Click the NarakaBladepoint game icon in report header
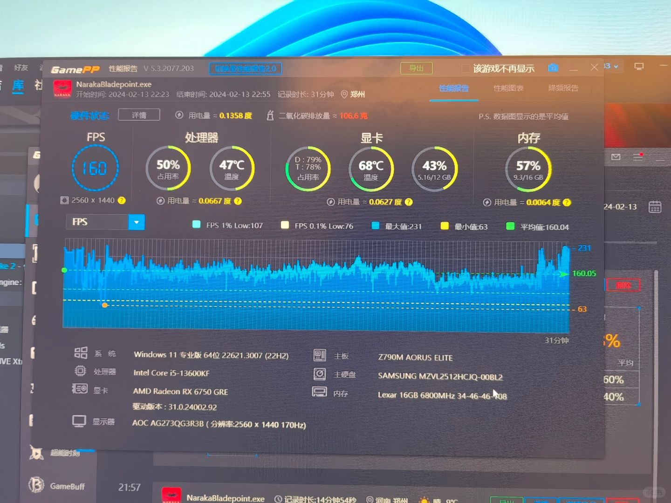The image size is (671, 503). [x=62, y=88]
